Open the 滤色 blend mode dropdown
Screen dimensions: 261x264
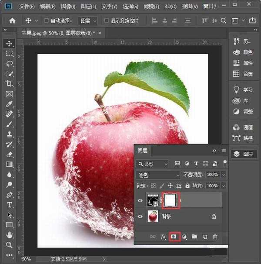pos(158,175)
